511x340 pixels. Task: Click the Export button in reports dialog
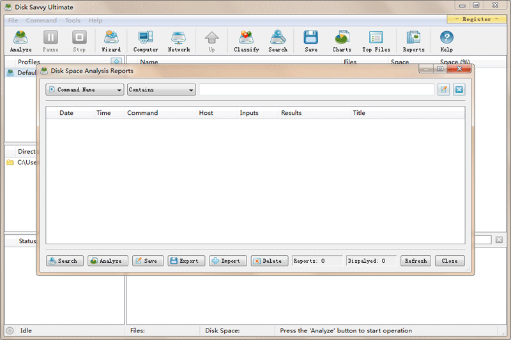click(x=187, y=261)
